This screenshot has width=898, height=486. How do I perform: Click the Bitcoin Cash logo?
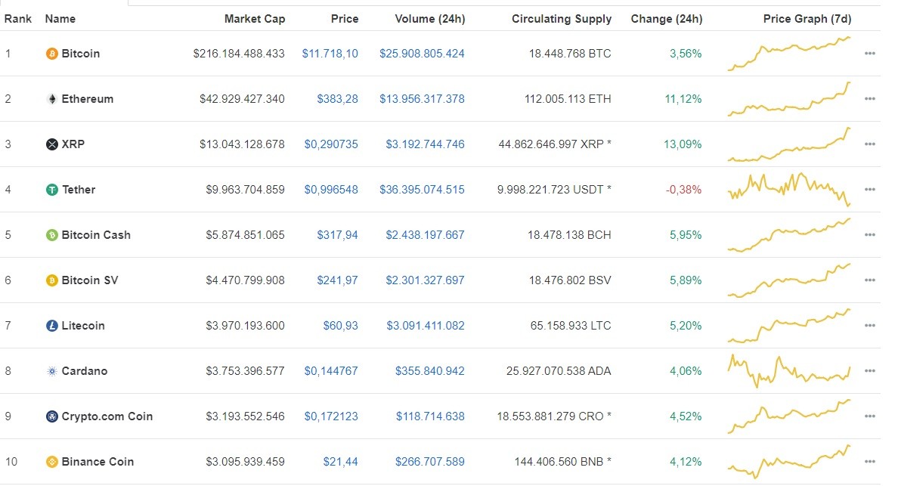click(x=51, y=235)
